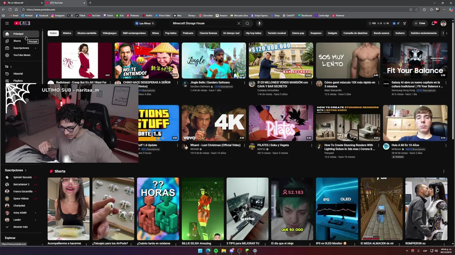This screenshot has height=255, width=455.
Task: Open the SOS MUY LENTO video thumbnail
Action: pyautogui.click(x=348, y=61)
